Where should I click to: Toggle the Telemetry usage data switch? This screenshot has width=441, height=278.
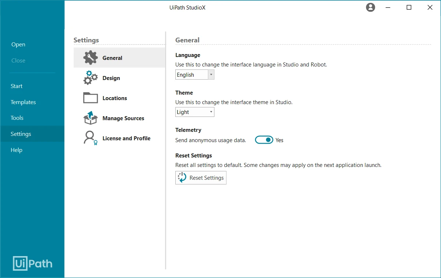(264, 140)
